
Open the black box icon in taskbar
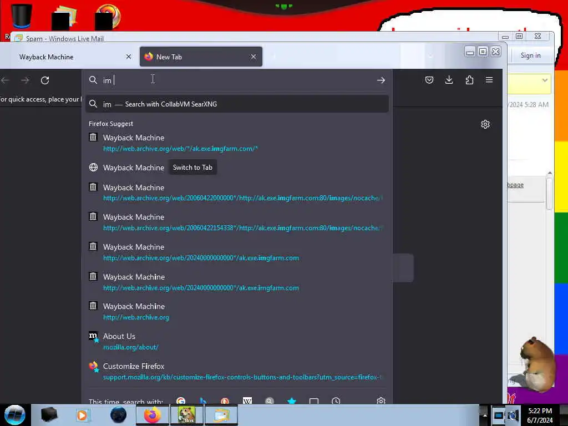(49, 415)
